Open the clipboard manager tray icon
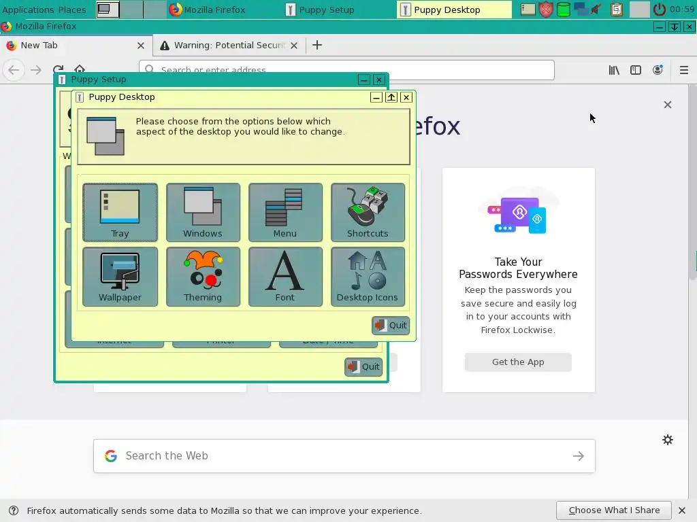This screenshot has width=697, height=522. coord(617,10)
